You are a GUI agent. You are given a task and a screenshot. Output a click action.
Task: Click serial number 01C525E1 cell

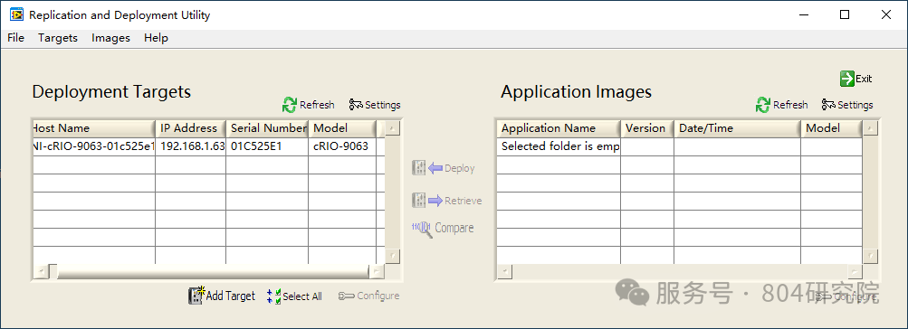point(267,146)
